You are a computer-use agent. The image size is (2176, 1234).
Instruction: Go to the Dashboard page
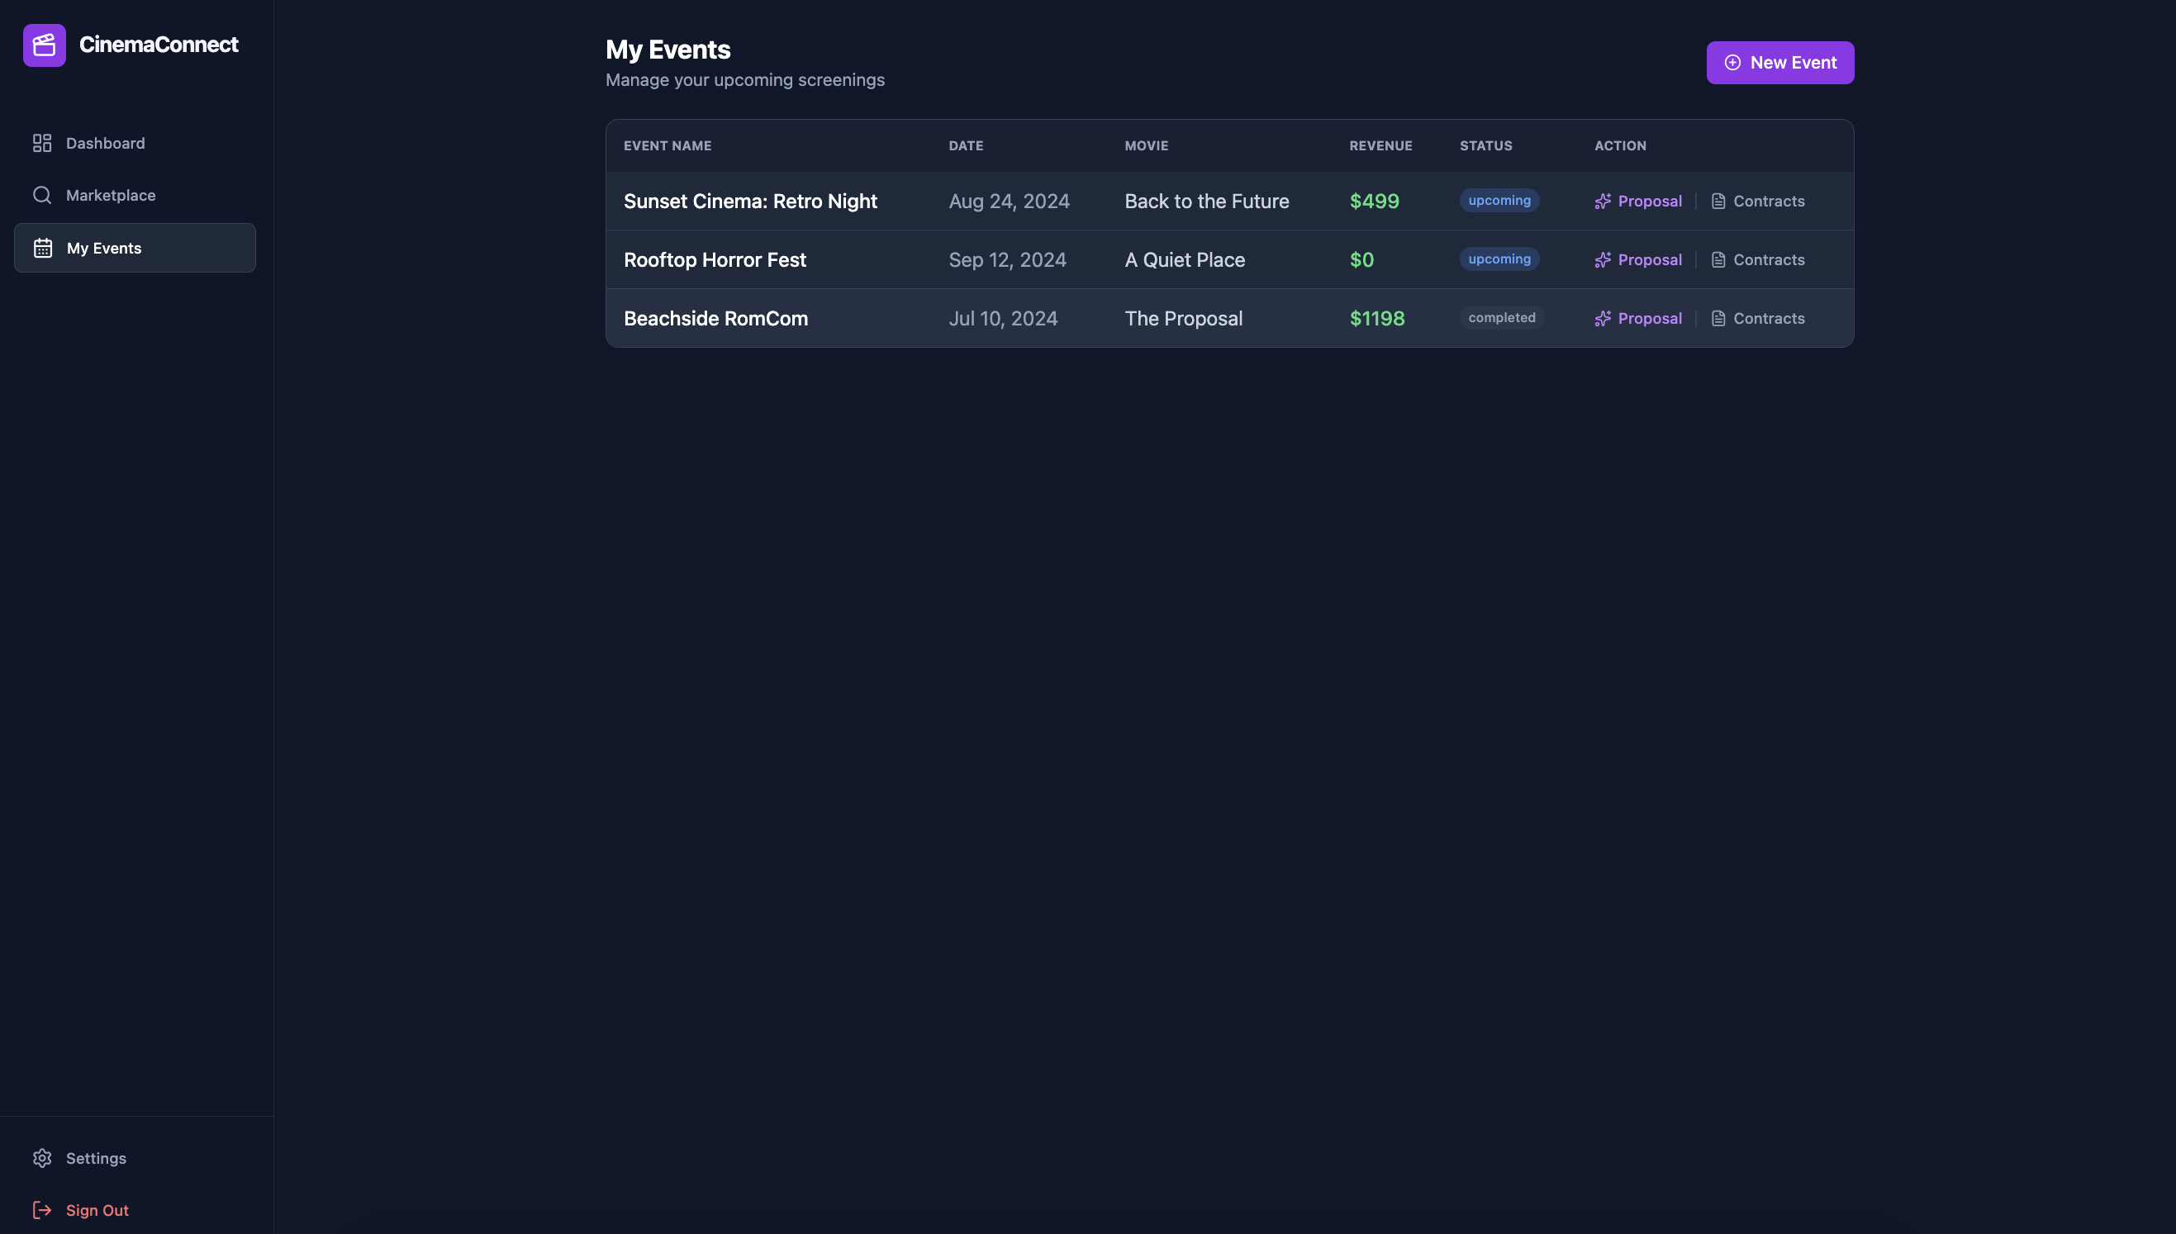coord(105,143)
